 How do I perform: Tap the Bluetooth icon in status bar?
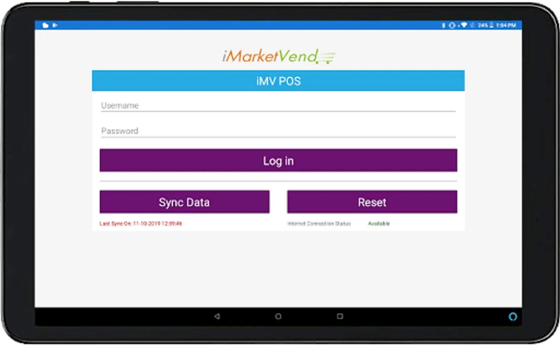tap(444, 25)
